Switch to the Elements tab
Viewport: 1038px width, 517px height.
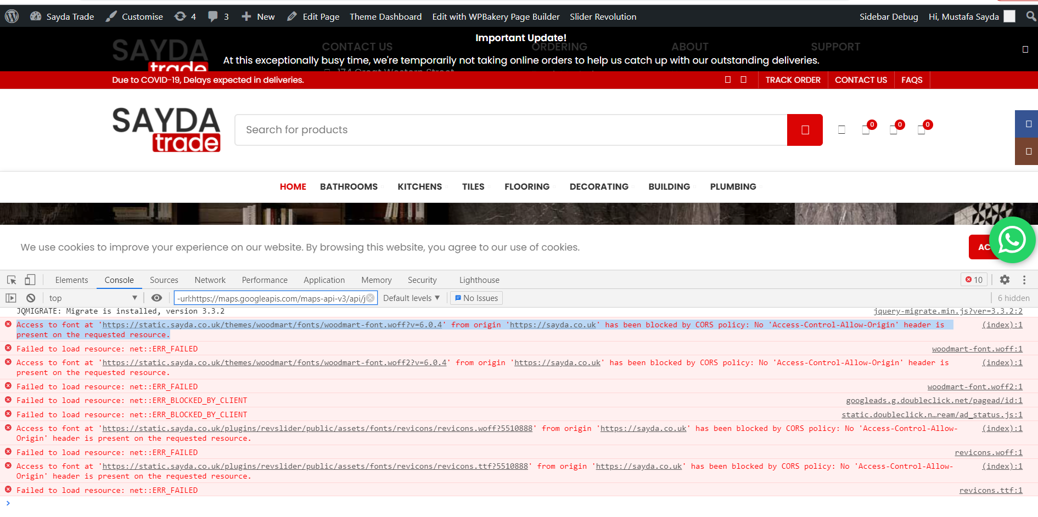[71, 280]
